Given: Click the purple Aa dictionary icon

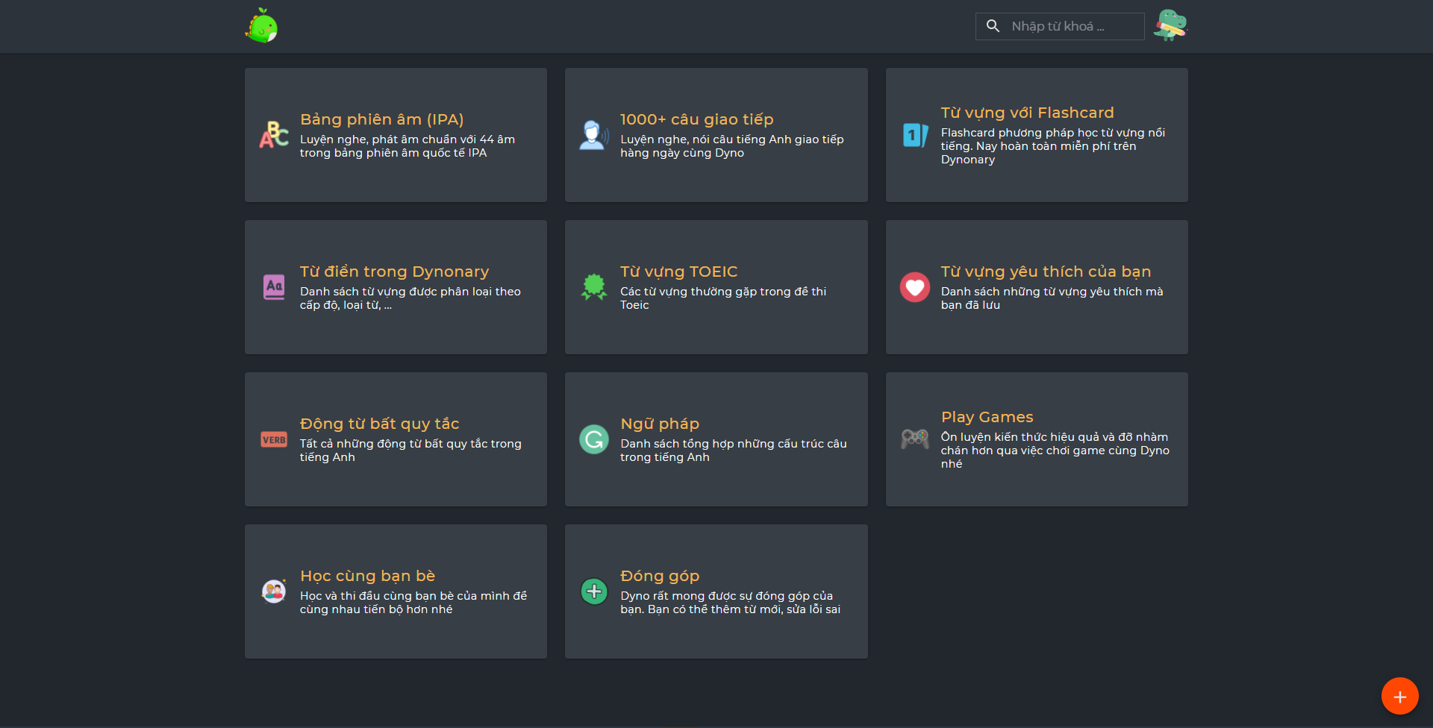Looking at the screenshot, I should click(274, 287).
